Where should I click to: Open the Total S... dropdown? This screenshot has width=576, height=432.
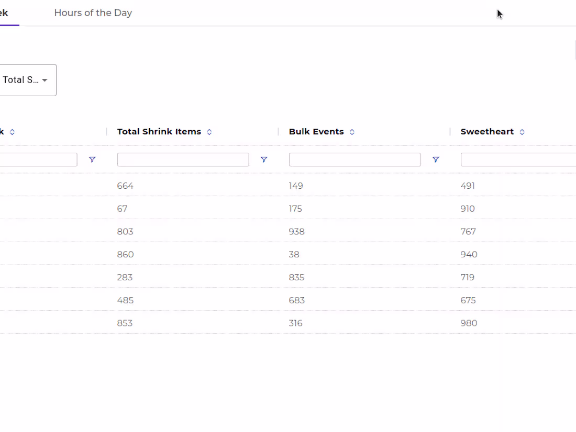25,80
